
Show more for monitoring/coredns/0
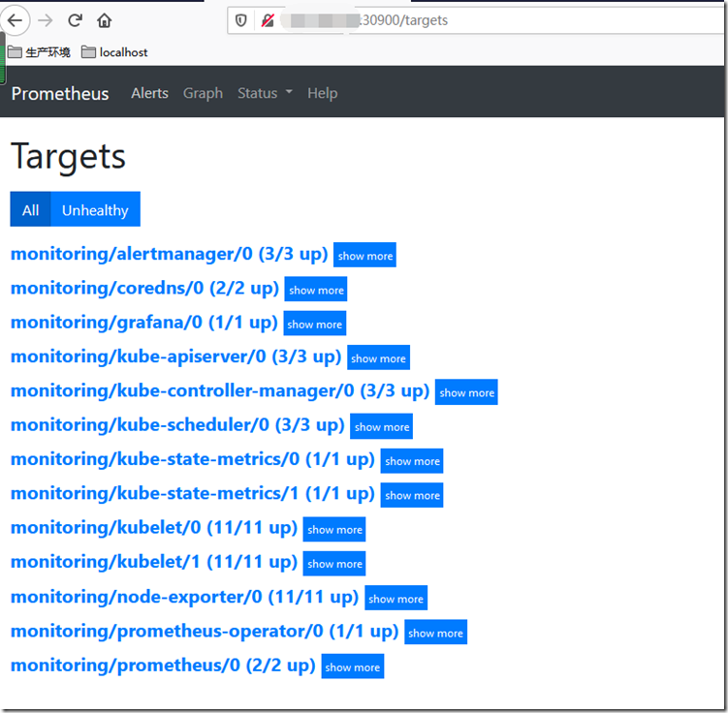pos(316,290)
